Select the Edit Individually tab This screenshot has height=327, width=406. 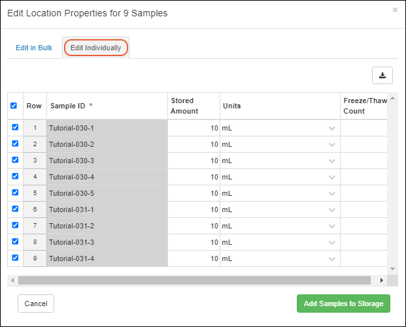pos(95,48)
